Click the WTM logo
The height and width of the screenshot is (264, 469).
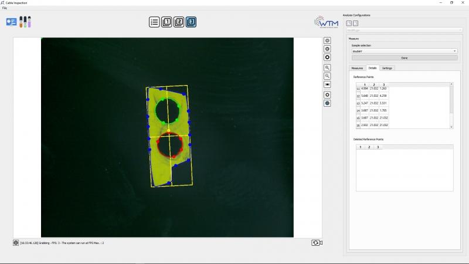[326, 22]
